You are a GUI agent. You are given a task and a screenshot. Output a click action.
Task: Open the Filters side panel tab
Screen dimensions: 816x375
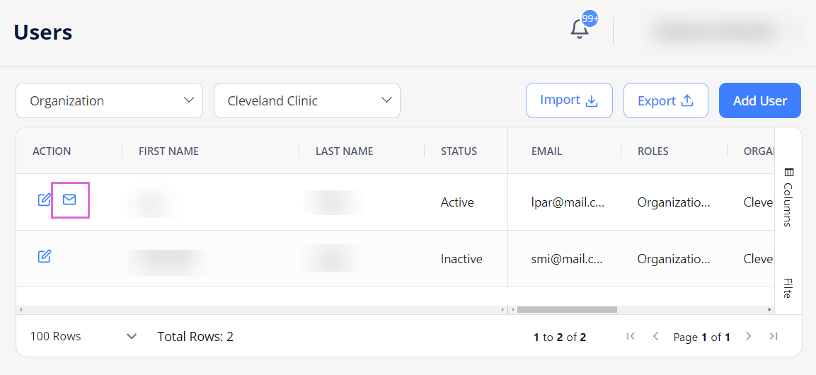pos(788,288)
